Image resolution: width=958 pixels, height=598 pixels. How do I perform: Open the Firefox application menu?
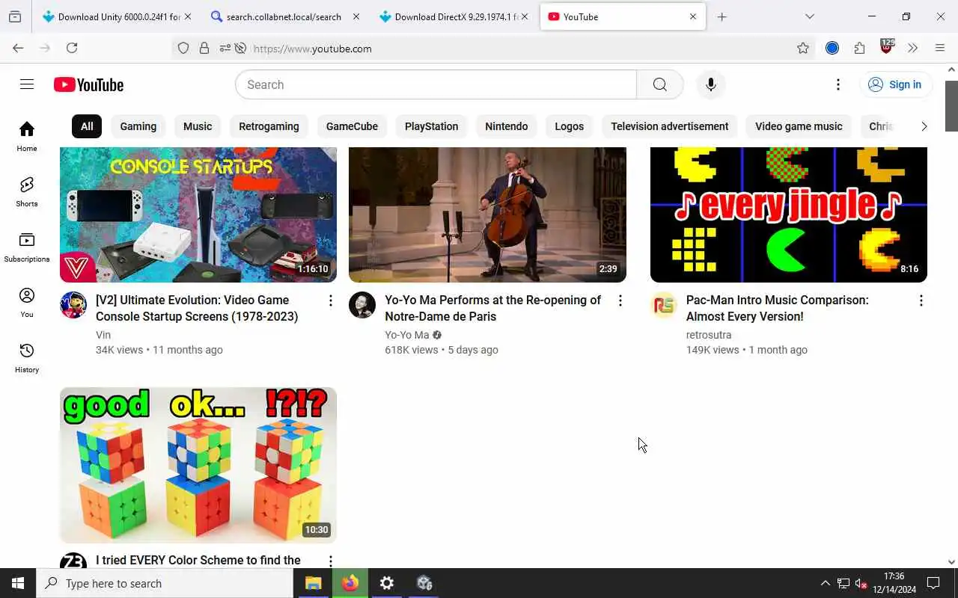[x=940, y=48]
